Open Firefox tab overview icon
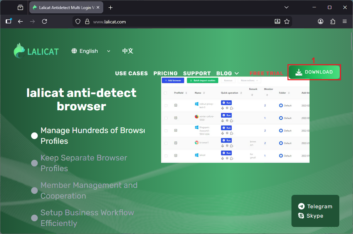 tap(20, 8)
